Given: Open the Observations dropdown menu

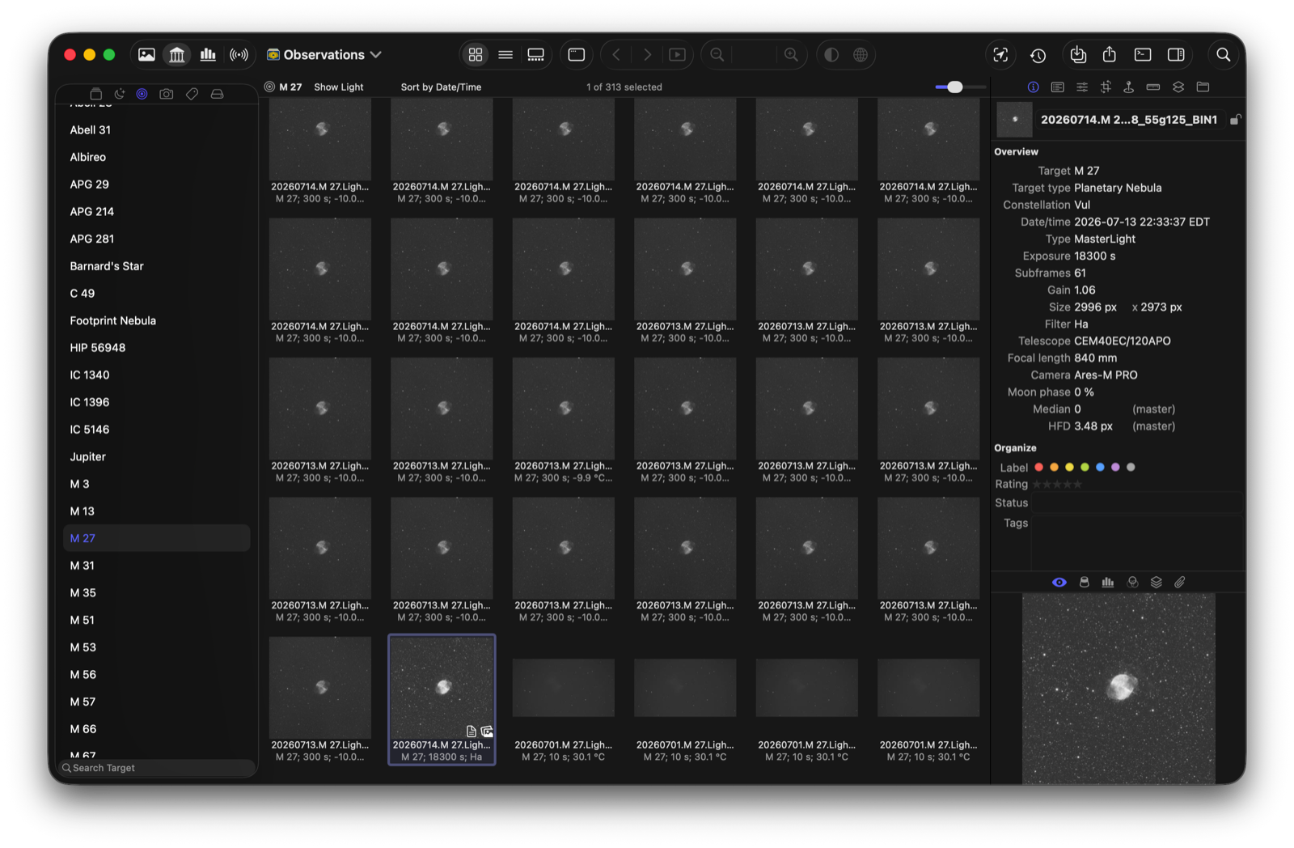Looking at the screenshot, I should [324, 55].
